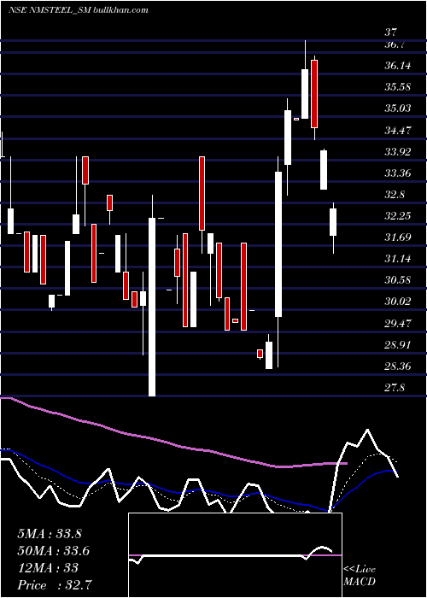The image size is (427, 598).
Task: Click the 31.69 price axis label
Action: 398,237
